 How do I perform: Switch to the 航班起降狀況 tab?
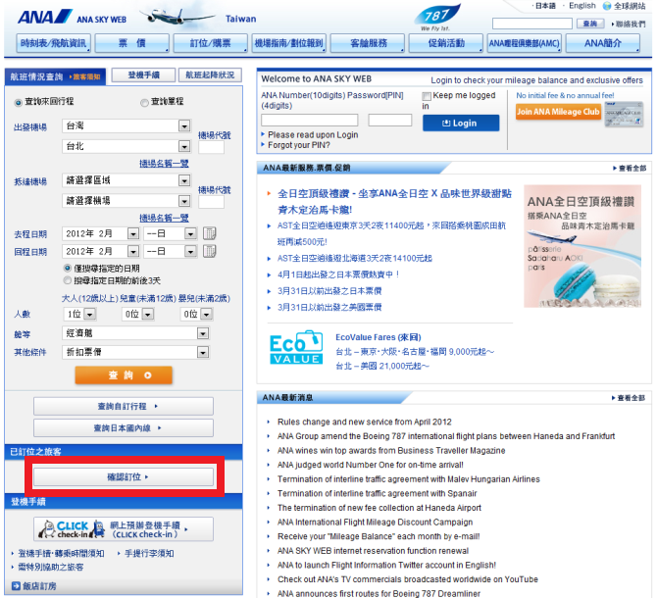(x=210, y=75)
